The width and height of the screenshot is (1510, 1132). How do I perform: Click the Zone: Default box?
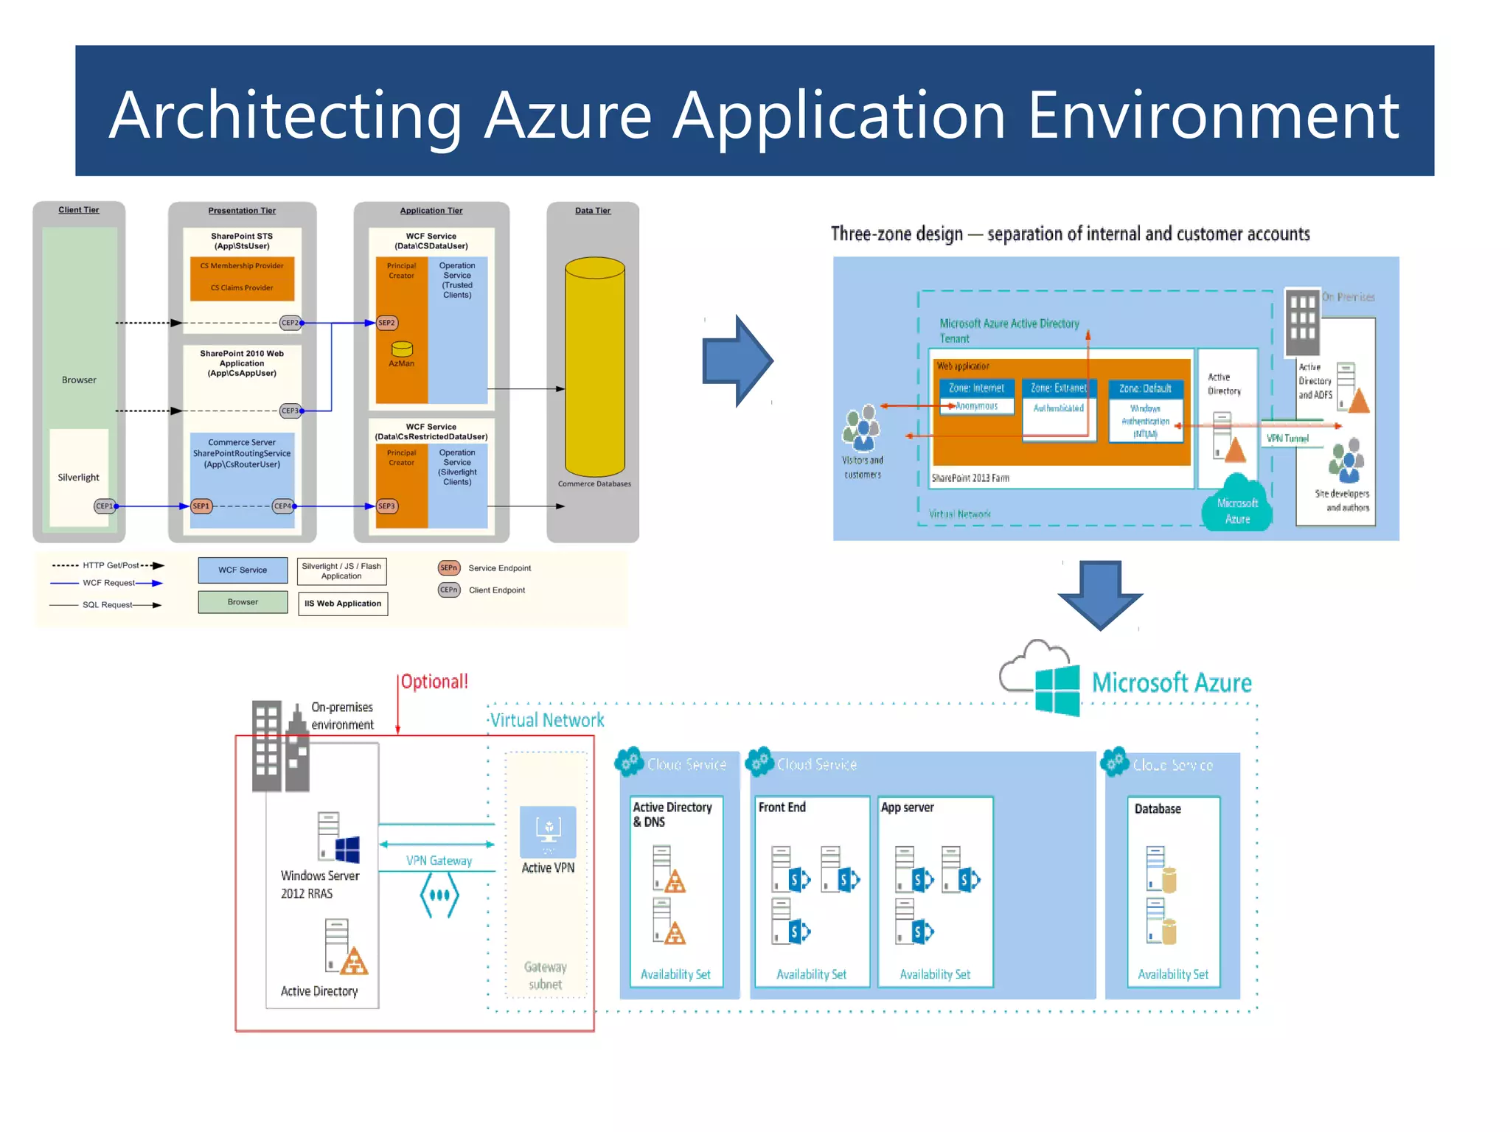click(x=1145, y=410)
